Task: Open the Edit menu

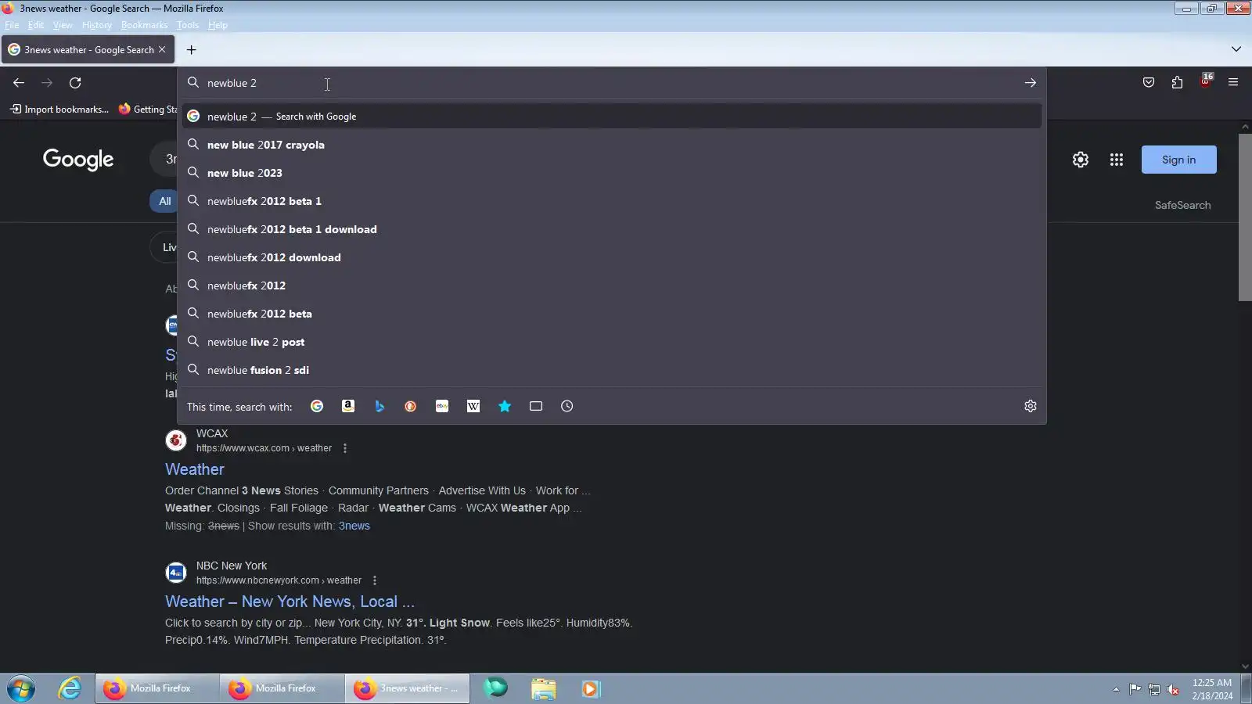Action: 36,25
